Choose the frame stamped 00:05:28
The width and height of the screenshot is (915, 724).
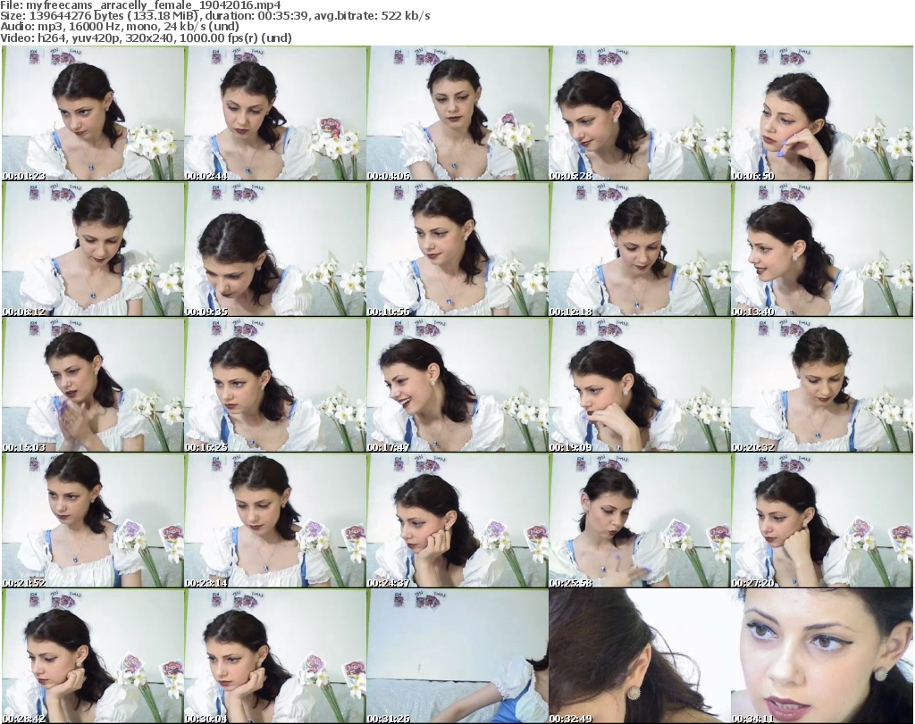tap(640, 113)
